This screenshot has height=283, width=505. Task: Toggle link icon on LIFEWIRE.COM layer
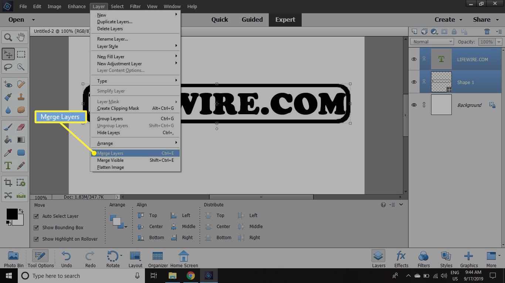424,59
